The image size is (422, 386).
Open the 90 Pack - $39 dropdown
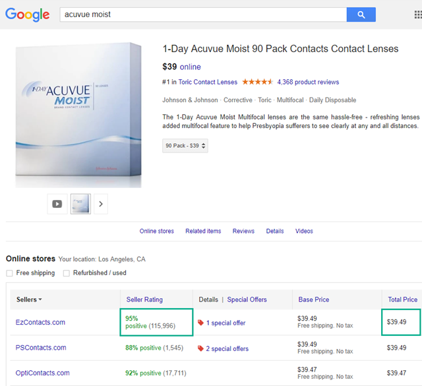[185, 145]
